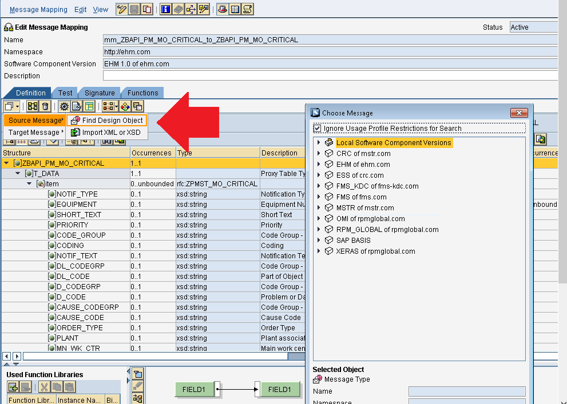Switch to the Test tab

[x=65, y=93]
